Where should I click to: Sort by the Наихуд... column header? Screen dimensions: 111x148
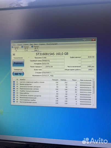(64, 80)
